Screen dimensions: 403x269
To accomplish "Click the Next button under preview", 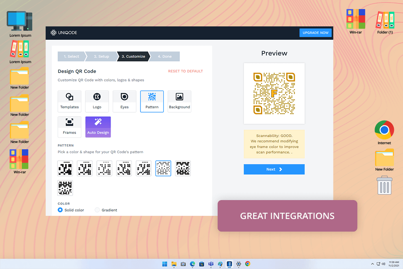I will click(x=274, y=169).
